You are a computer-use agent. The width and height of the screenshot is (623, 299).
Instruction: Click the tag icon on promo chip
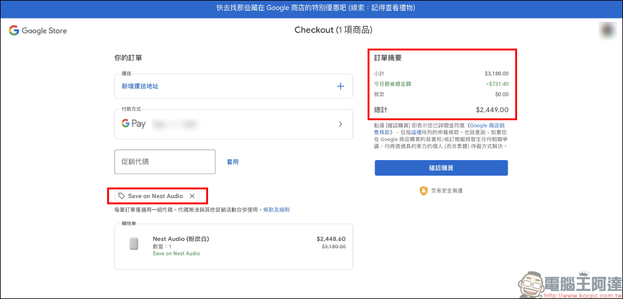(x=122, y=196)
